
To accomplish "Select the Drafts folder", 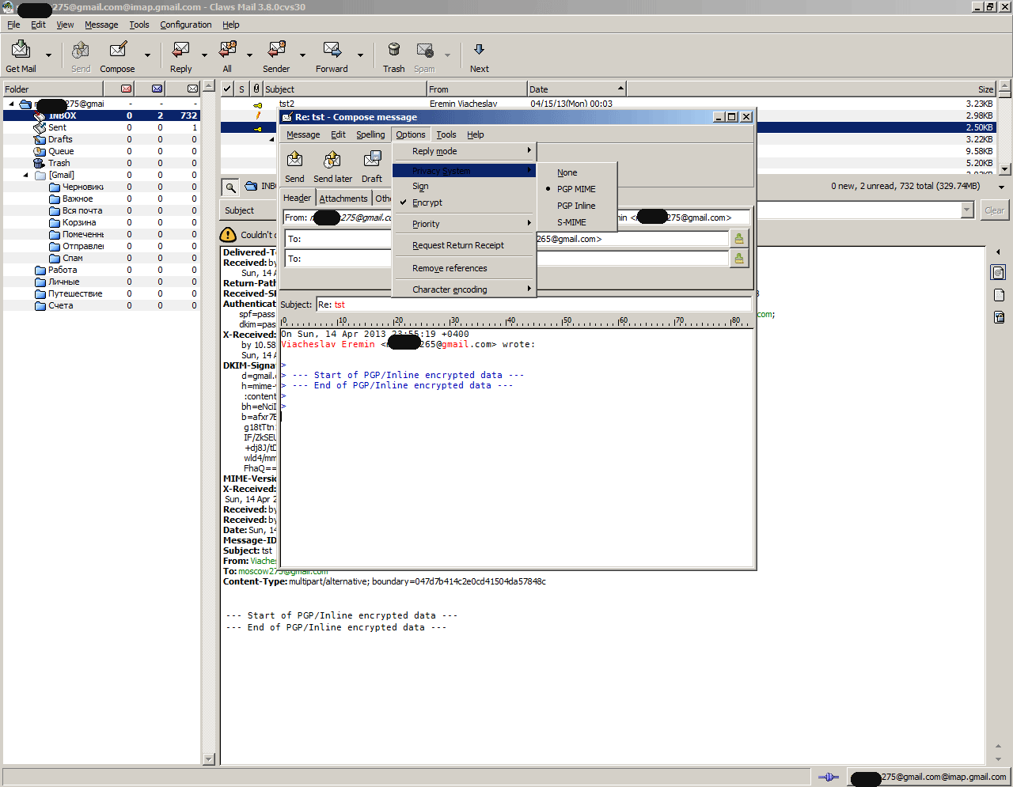I will (x=60, y=139).
